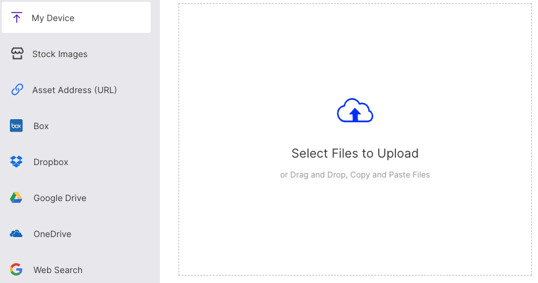Click the OneDrive cloud icon
The height and width of the screenshot is (283, 538).
point(16,234)
